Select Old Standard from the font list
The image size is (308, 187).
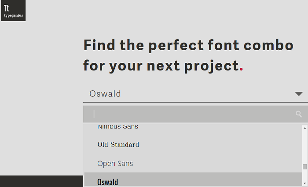click(193, 145)
